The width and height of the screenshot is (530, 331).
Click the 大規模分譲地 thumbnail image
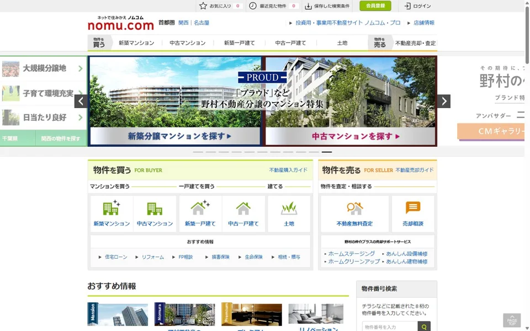11,69
